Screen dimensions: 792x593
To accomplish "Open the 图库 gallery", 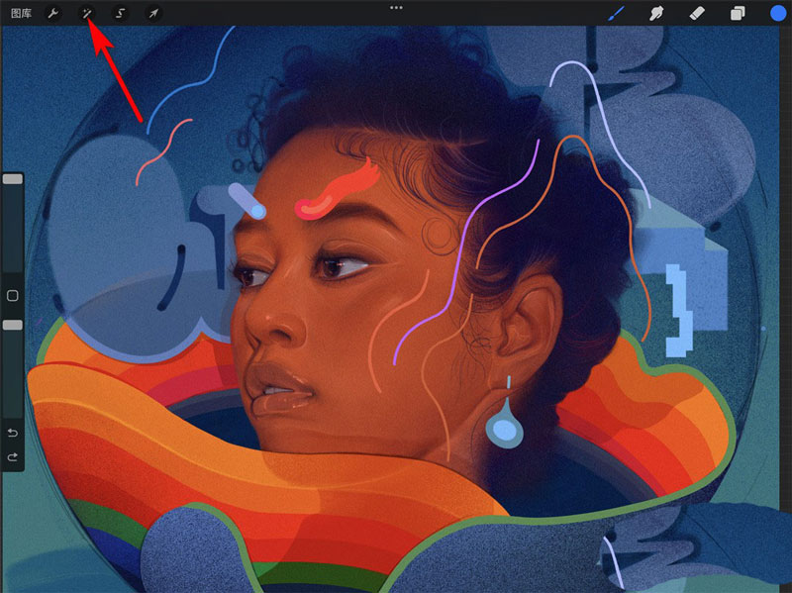I will click(x=21, y=13).
